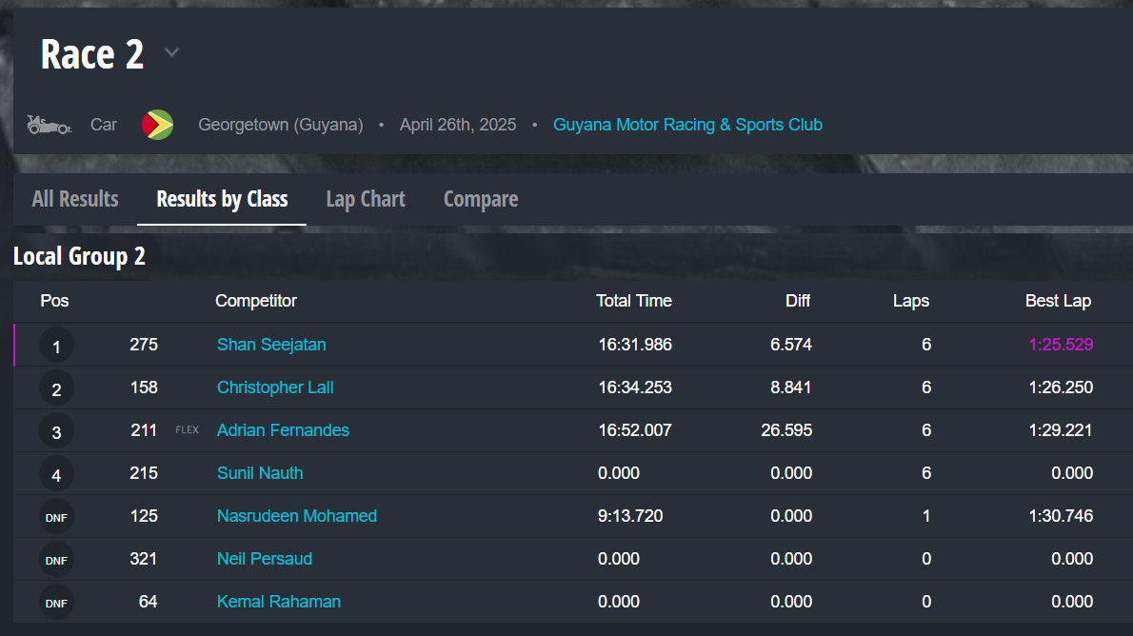This screenshot has width=1133, height=636.
Task: Click the position 1 badge
Action: tap(56, 346)
